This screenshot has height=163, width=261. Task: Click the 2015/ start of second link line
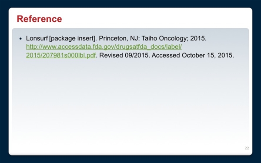coord(33,55)
